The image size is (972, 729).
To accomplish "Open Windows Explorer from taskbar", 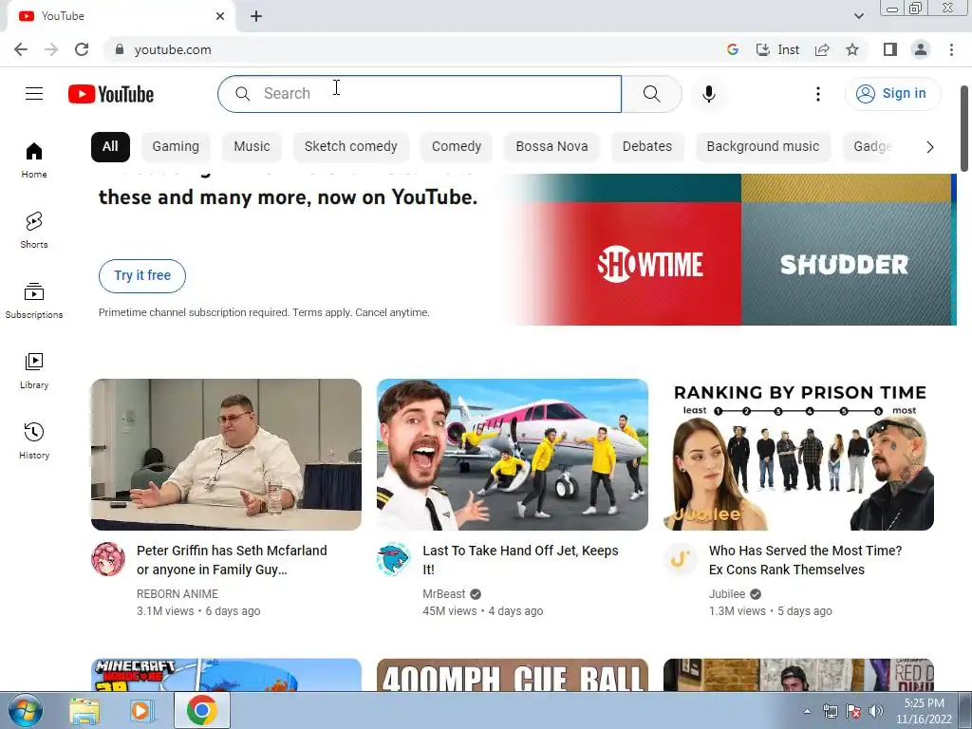I will click(x=84, y=710).
